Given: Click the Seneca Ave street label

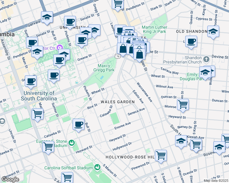Looking at the screenshot, I should [136, 112].
